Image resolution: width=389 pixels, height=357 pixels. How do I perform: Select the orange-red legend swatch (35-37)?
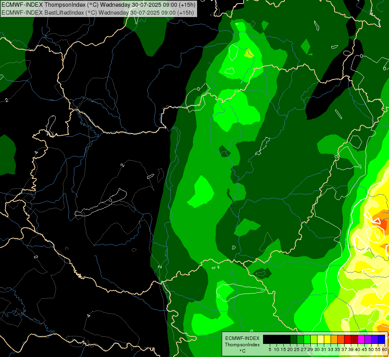pos(341,340)
